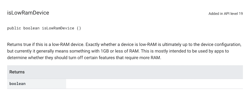
Task: Click 'isLowRamDevice' in the code signature
Action: 58,28
